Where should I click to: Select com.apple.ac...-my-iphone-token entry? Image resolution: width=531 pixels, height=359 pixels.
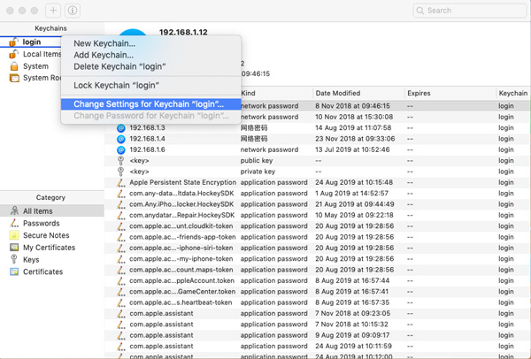point(181,259)
